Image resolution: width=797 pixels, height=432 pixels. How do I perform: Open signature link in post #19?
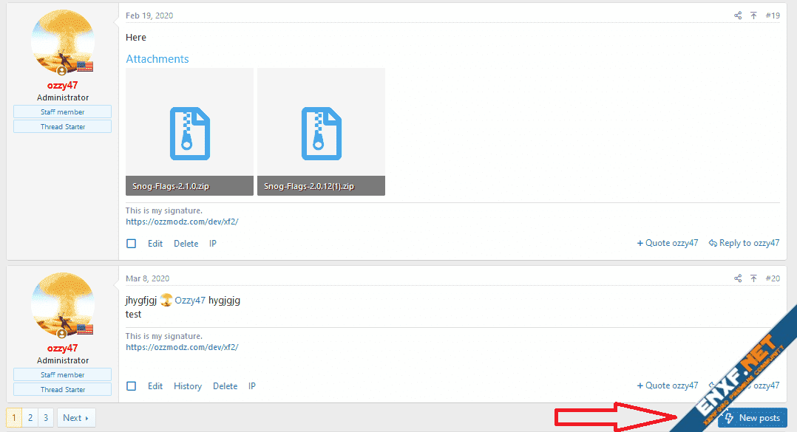pyautogui.click(x=182, y=222)
